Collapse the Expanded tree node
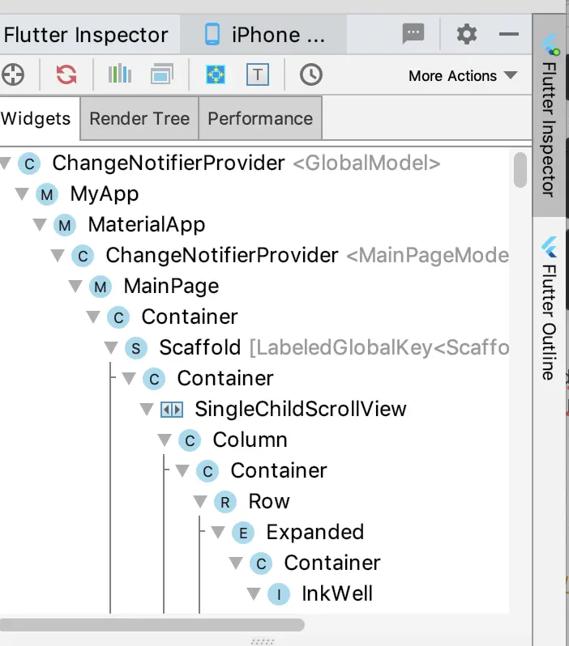The image size is (569, 646). point(218,533)
